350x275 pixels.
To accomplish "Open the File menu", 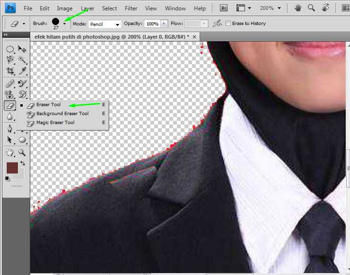I will click(x=28, y=8).
